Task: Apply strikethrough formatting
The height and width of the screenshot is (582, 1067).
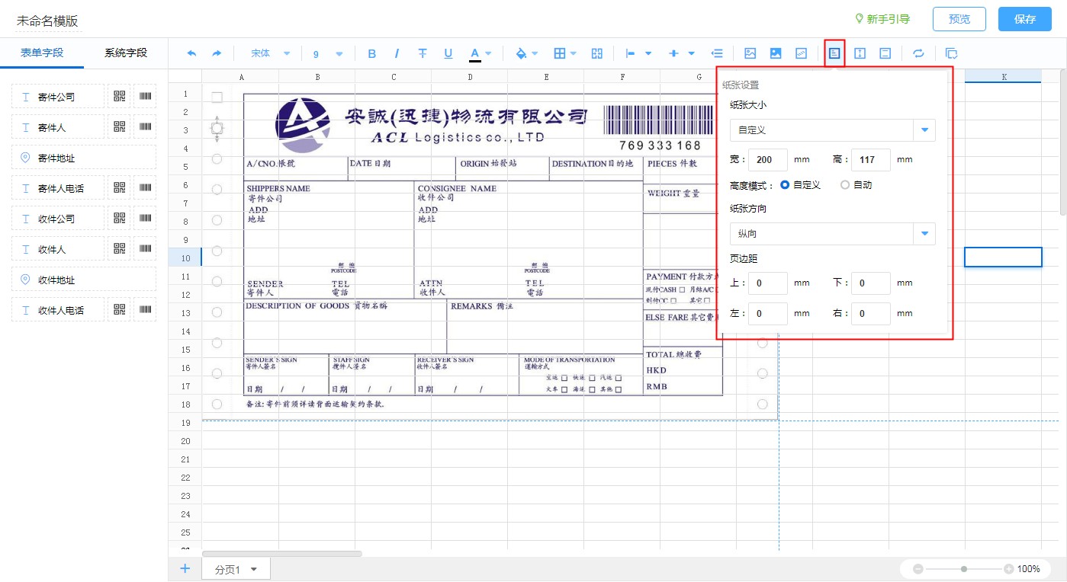Action: pyautogui.click(x=422, y=53)
